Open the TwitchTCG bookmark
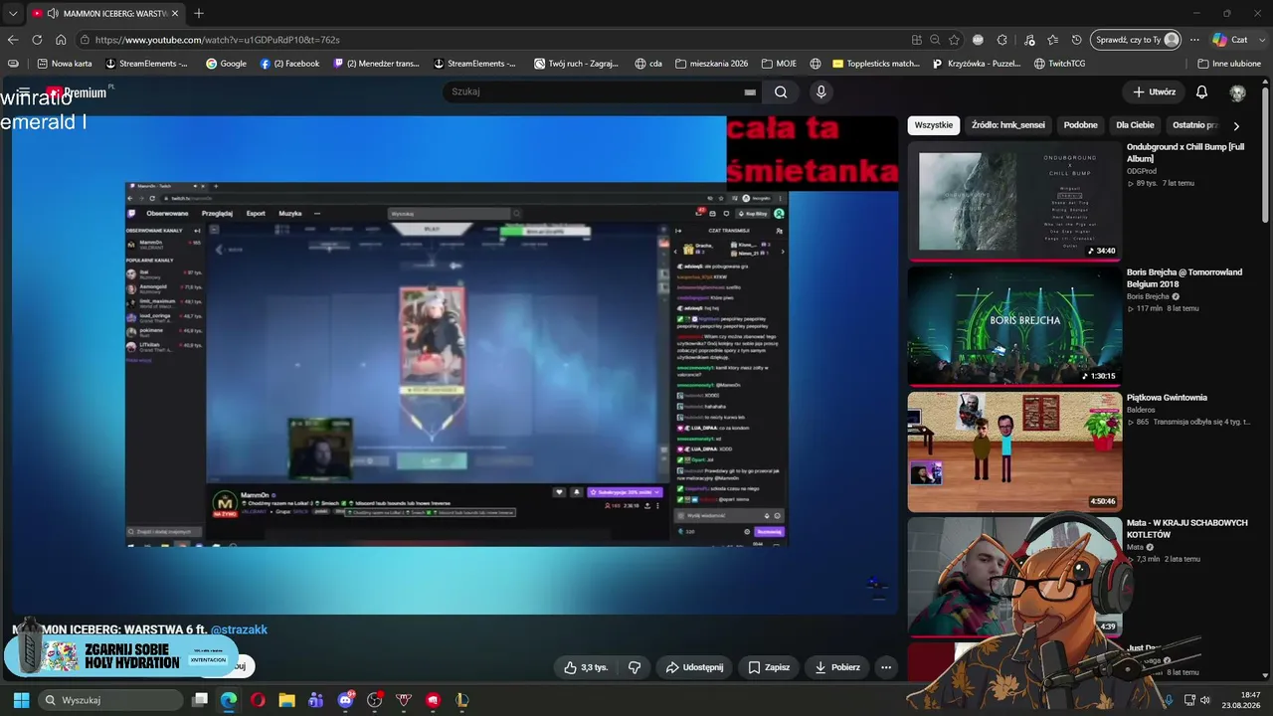Screen dimensions: 1273x716 pyautogui.click(x=1059, y=64)
